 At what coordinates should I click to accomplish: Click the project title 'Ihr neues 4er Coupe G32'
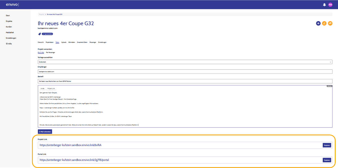click(x=66, y=23)
